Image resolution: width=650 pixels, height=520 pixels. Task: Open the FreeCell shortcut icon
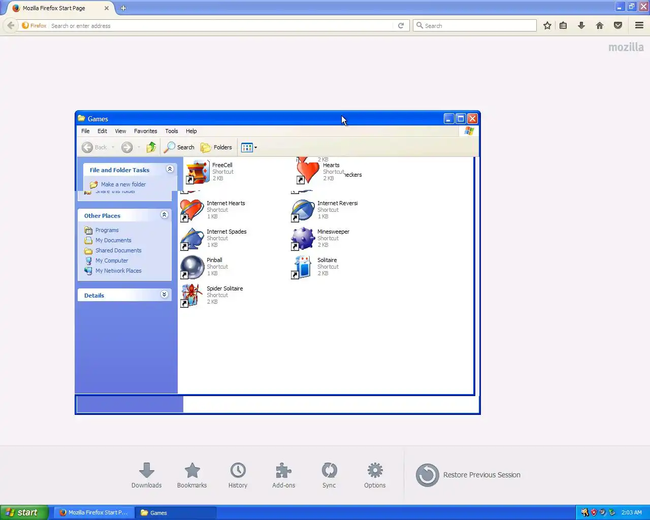pos(197,172)
